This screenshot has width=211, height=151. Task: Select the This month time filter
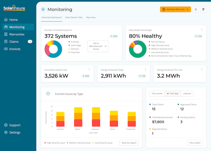click(x=156, y=93)
